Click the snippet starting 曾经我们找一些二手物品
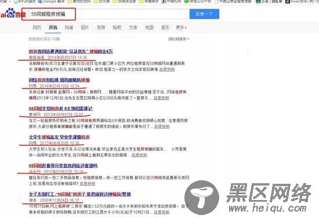The width and height of the screenshot is (319, 218). [x=109, y=180]
